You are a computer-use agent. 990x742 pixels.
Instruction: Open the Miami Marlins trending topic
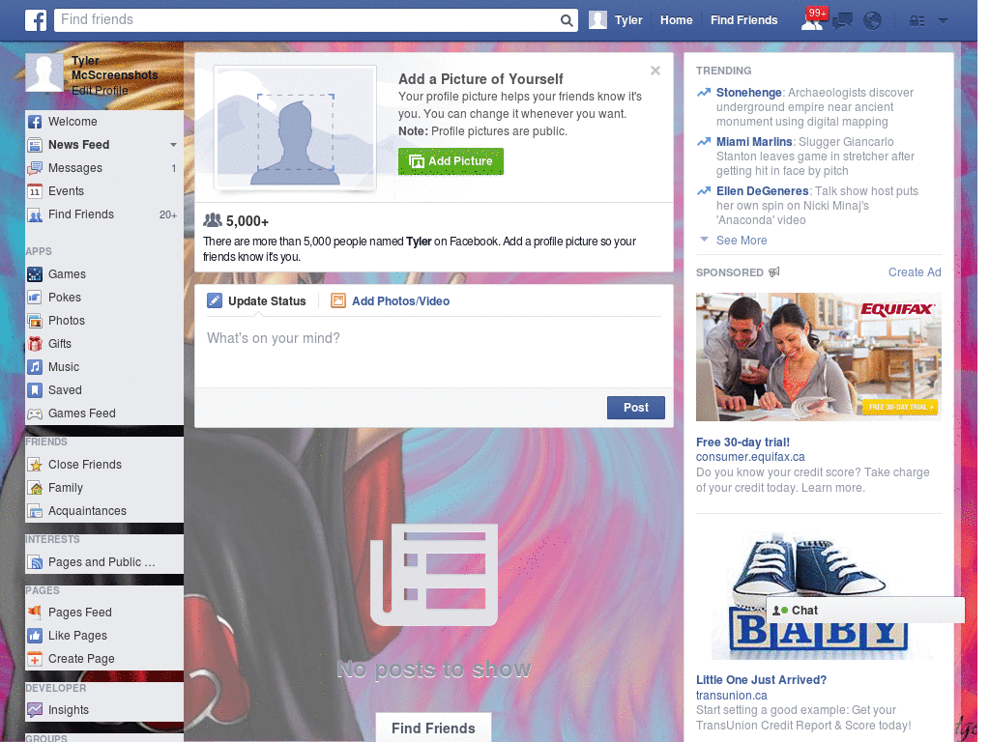[x=754, y=142]
